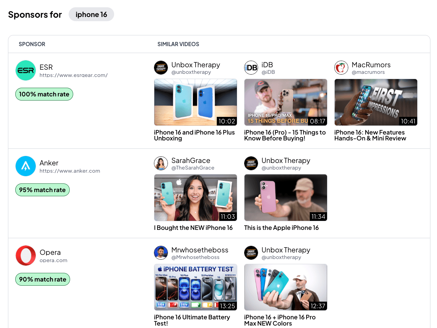Click the SarahGrace channel avatar
The height and width of the screenshot is (328, 437).
161,163
